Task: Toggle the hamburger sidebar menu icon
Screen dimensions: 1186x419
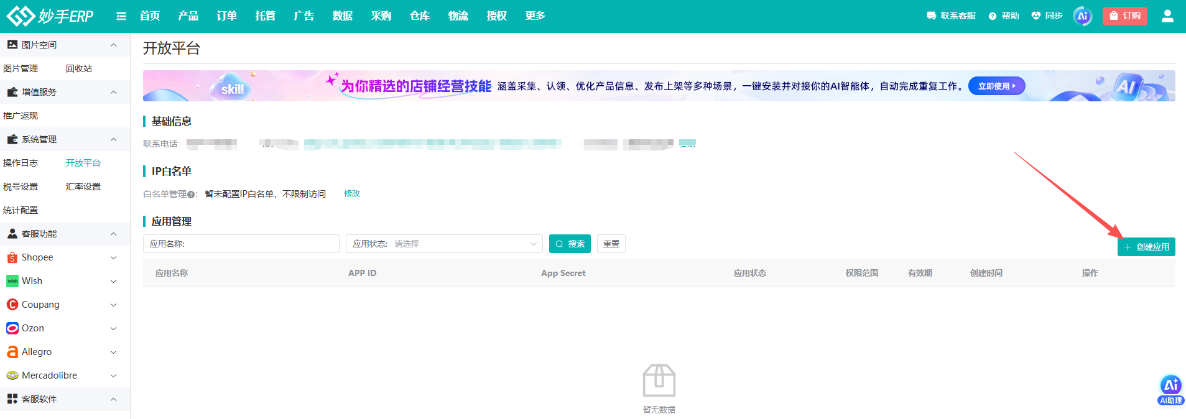Action: (x=121, y=16)
